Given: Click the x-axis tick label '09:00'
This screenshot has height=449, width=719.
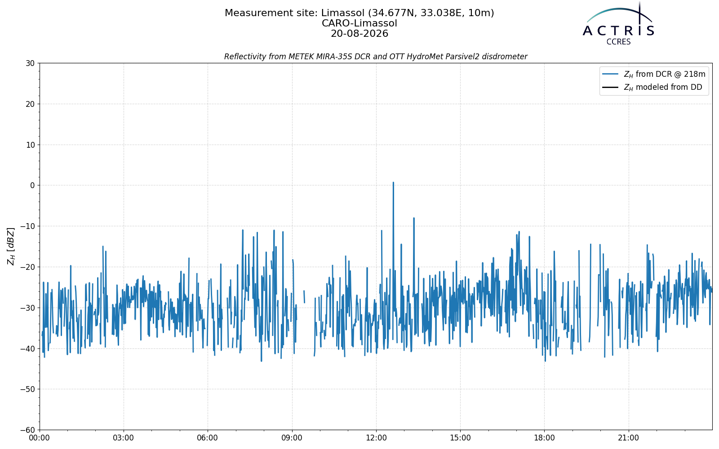Looking at the screenshot, I should [292, 438].
